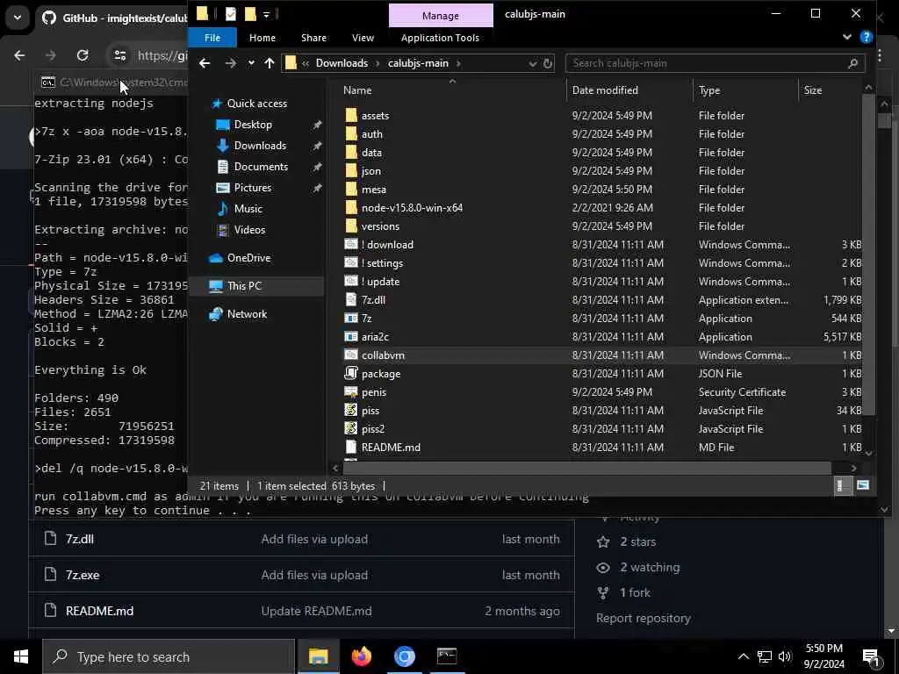
Task: Select the auth folder icon
Action: 351,133
